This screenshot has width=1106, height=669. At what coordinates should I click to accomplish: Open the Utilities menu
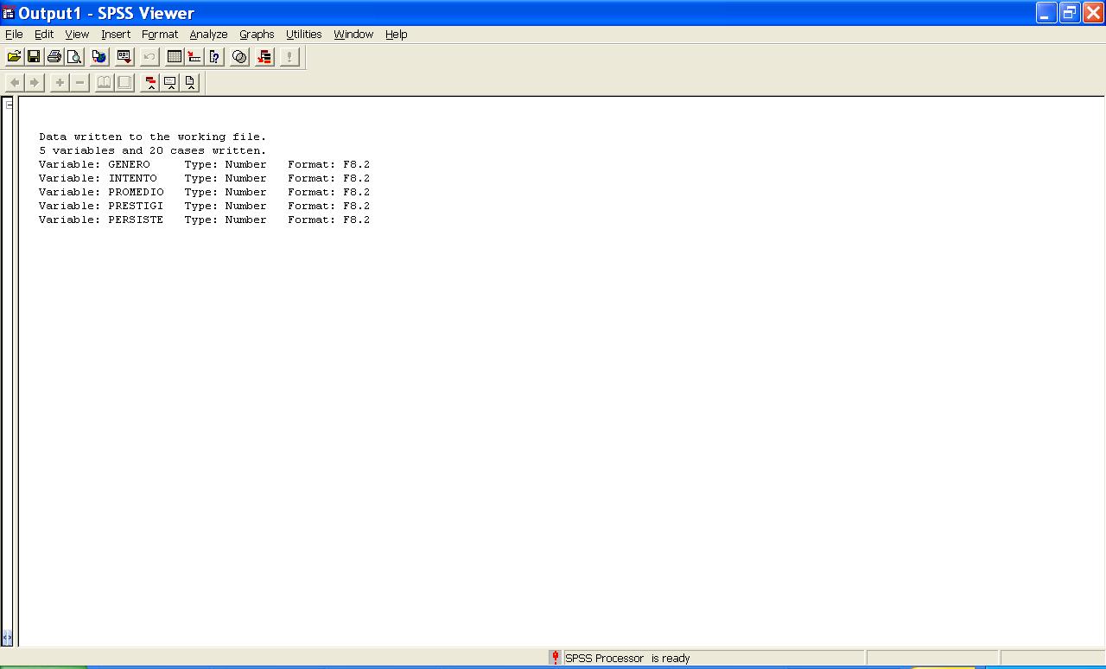[x=303, y=35]
